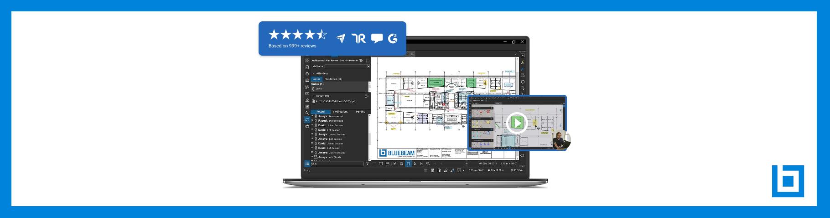Select the Text Select tool
This screenshot has height=218, width=830.
click(421, 163)
